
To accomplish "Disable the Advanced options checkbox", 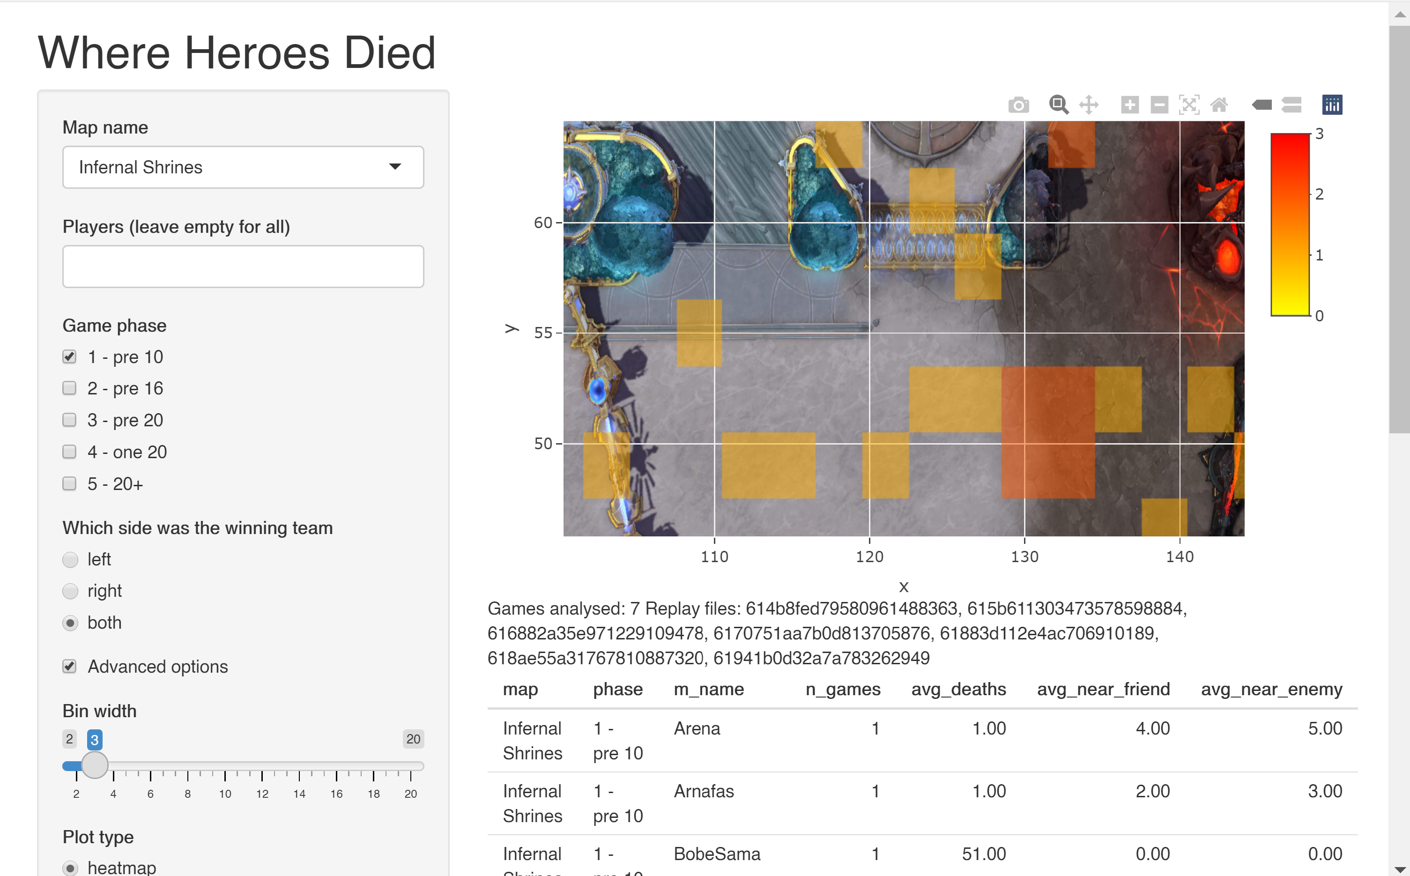I will tap(69, 666).
